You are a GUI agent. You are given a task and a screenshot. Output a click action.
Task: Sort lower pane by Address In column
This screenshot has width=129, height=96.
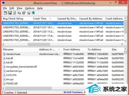[x=50, y=50]
